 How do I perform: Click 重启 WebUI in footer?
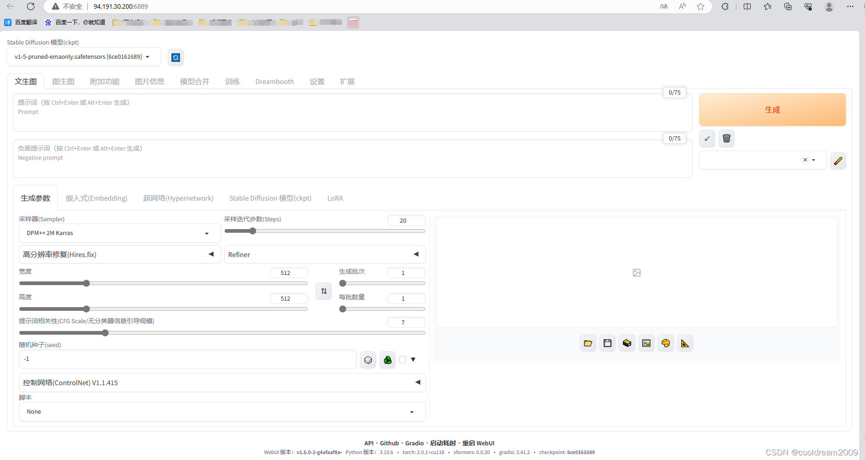[478, 443]
